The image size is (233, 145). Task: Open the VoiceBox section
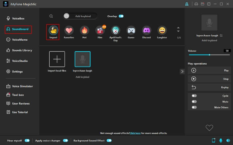point(15,18)
